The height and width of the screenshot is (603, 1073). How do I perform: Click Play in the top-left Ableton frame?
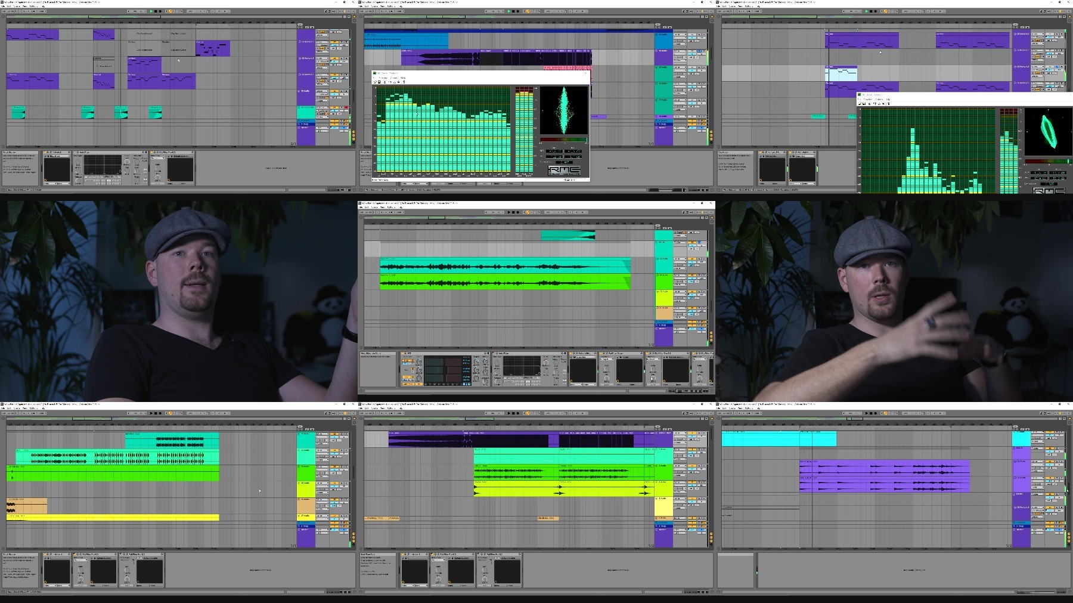[x=151, y=11]
